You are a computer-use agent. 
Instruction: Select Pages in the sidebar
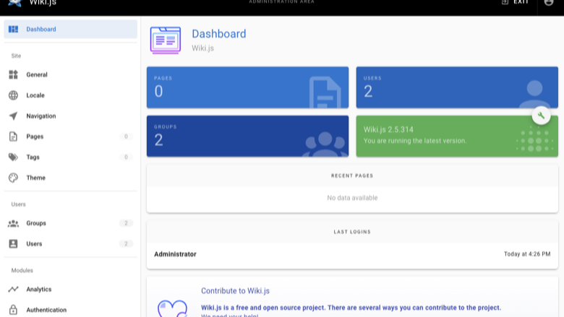tap(71, 136)
